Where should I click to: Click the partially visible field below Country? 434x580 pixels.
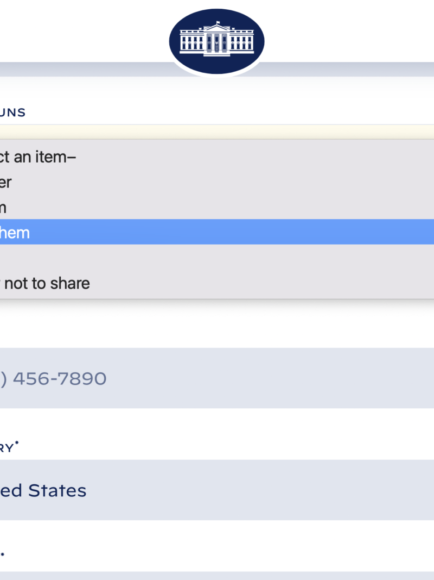(217, 575)
